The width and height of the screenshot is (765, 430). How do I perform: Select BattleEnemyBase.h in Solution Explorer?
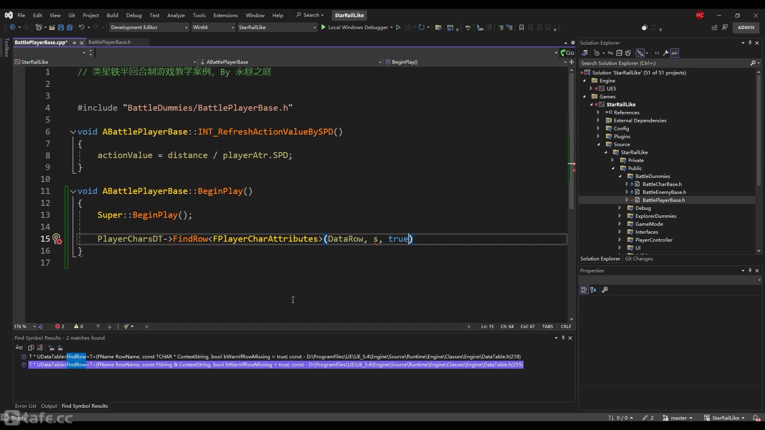coord(664,192)
